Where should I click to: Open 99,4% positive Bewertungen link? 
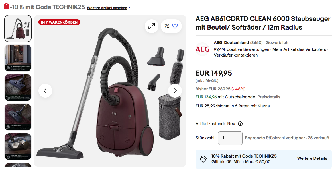pos(241,49)
